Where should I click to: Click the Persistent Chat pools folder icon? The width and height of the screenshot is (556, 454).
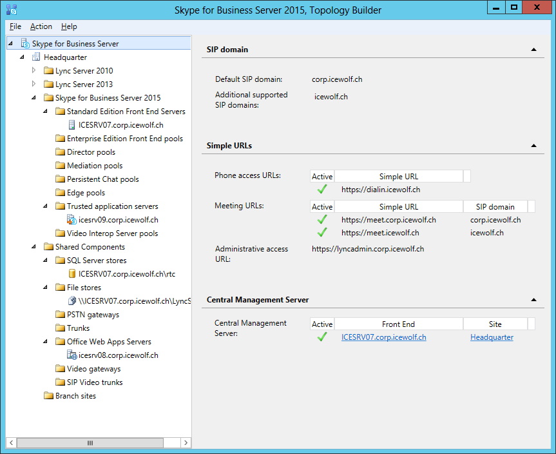[x=61, y=179]
